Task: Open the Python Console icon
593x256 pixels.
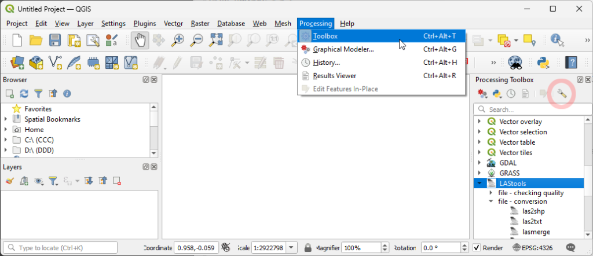Action: [543, 63]
